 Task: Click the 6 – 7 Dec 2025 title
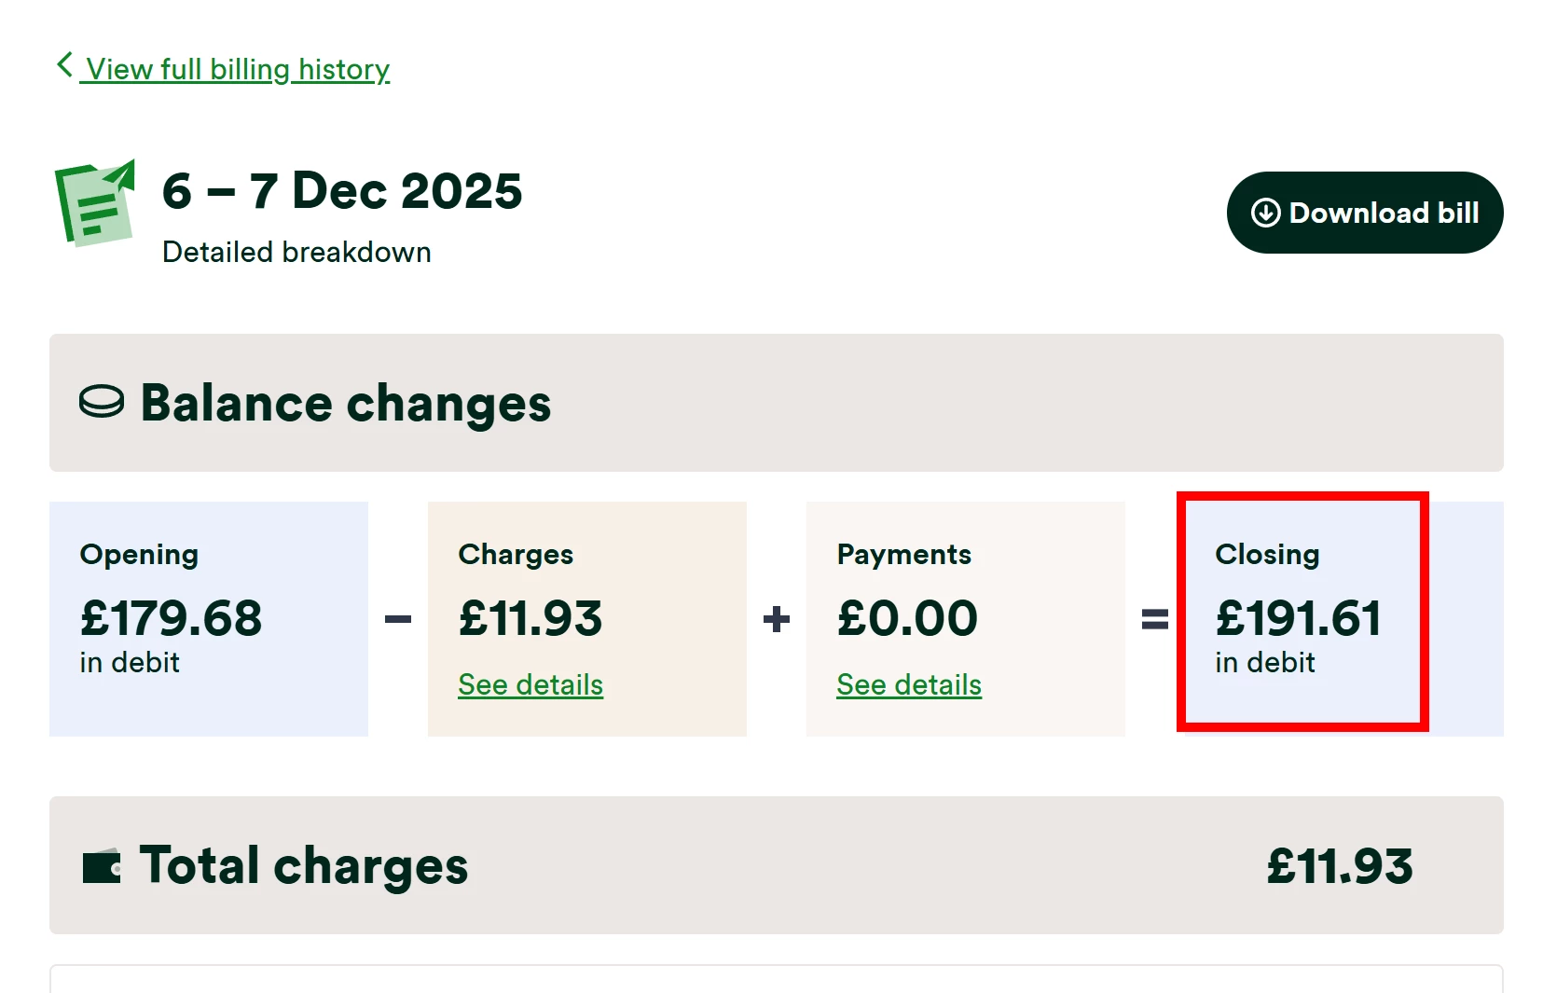342,191
